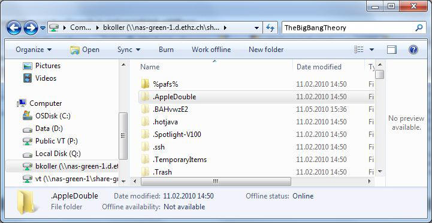432x223 pixels.
Task: Create a New folder from toolbar
Action: pyautogui.click(x=266, y=50)
